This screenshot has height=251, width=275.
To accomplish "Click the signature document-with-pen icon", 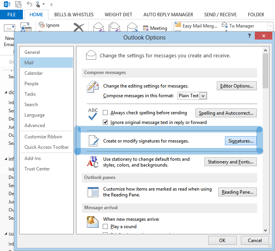I will pos(93,141).
